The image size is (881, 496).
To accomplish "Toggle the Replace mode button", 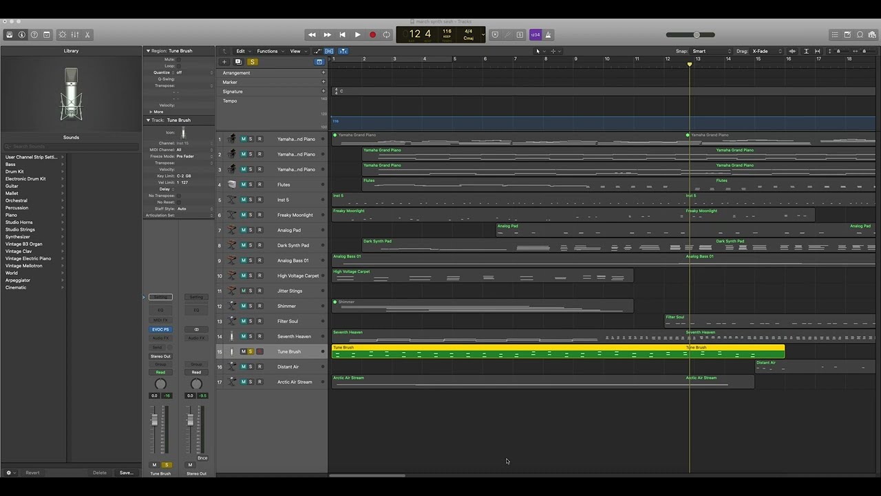I will [x=494, y=34].
